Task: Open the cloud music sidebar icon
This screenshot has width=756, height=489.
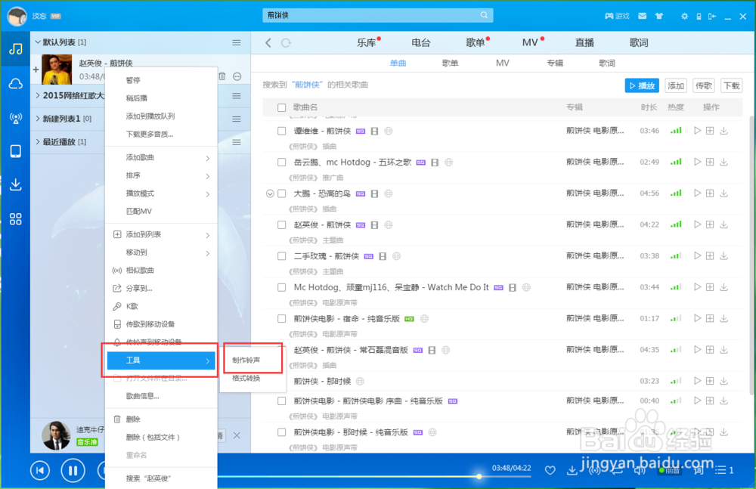Action: pyautogui.click(x=15, y=84)
